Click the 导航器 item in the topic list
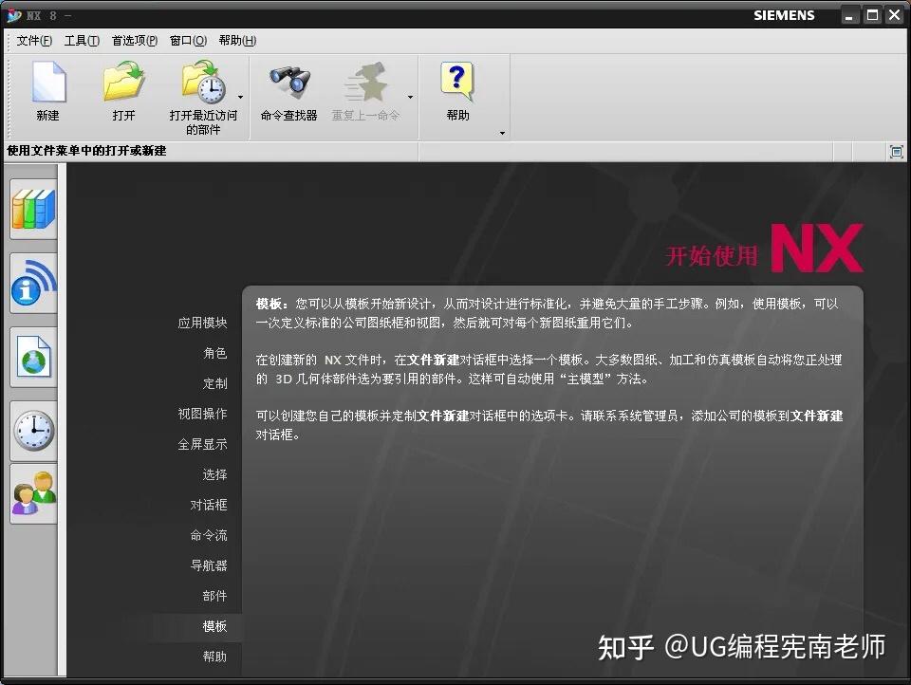911x685 pixels. point(211,565)
